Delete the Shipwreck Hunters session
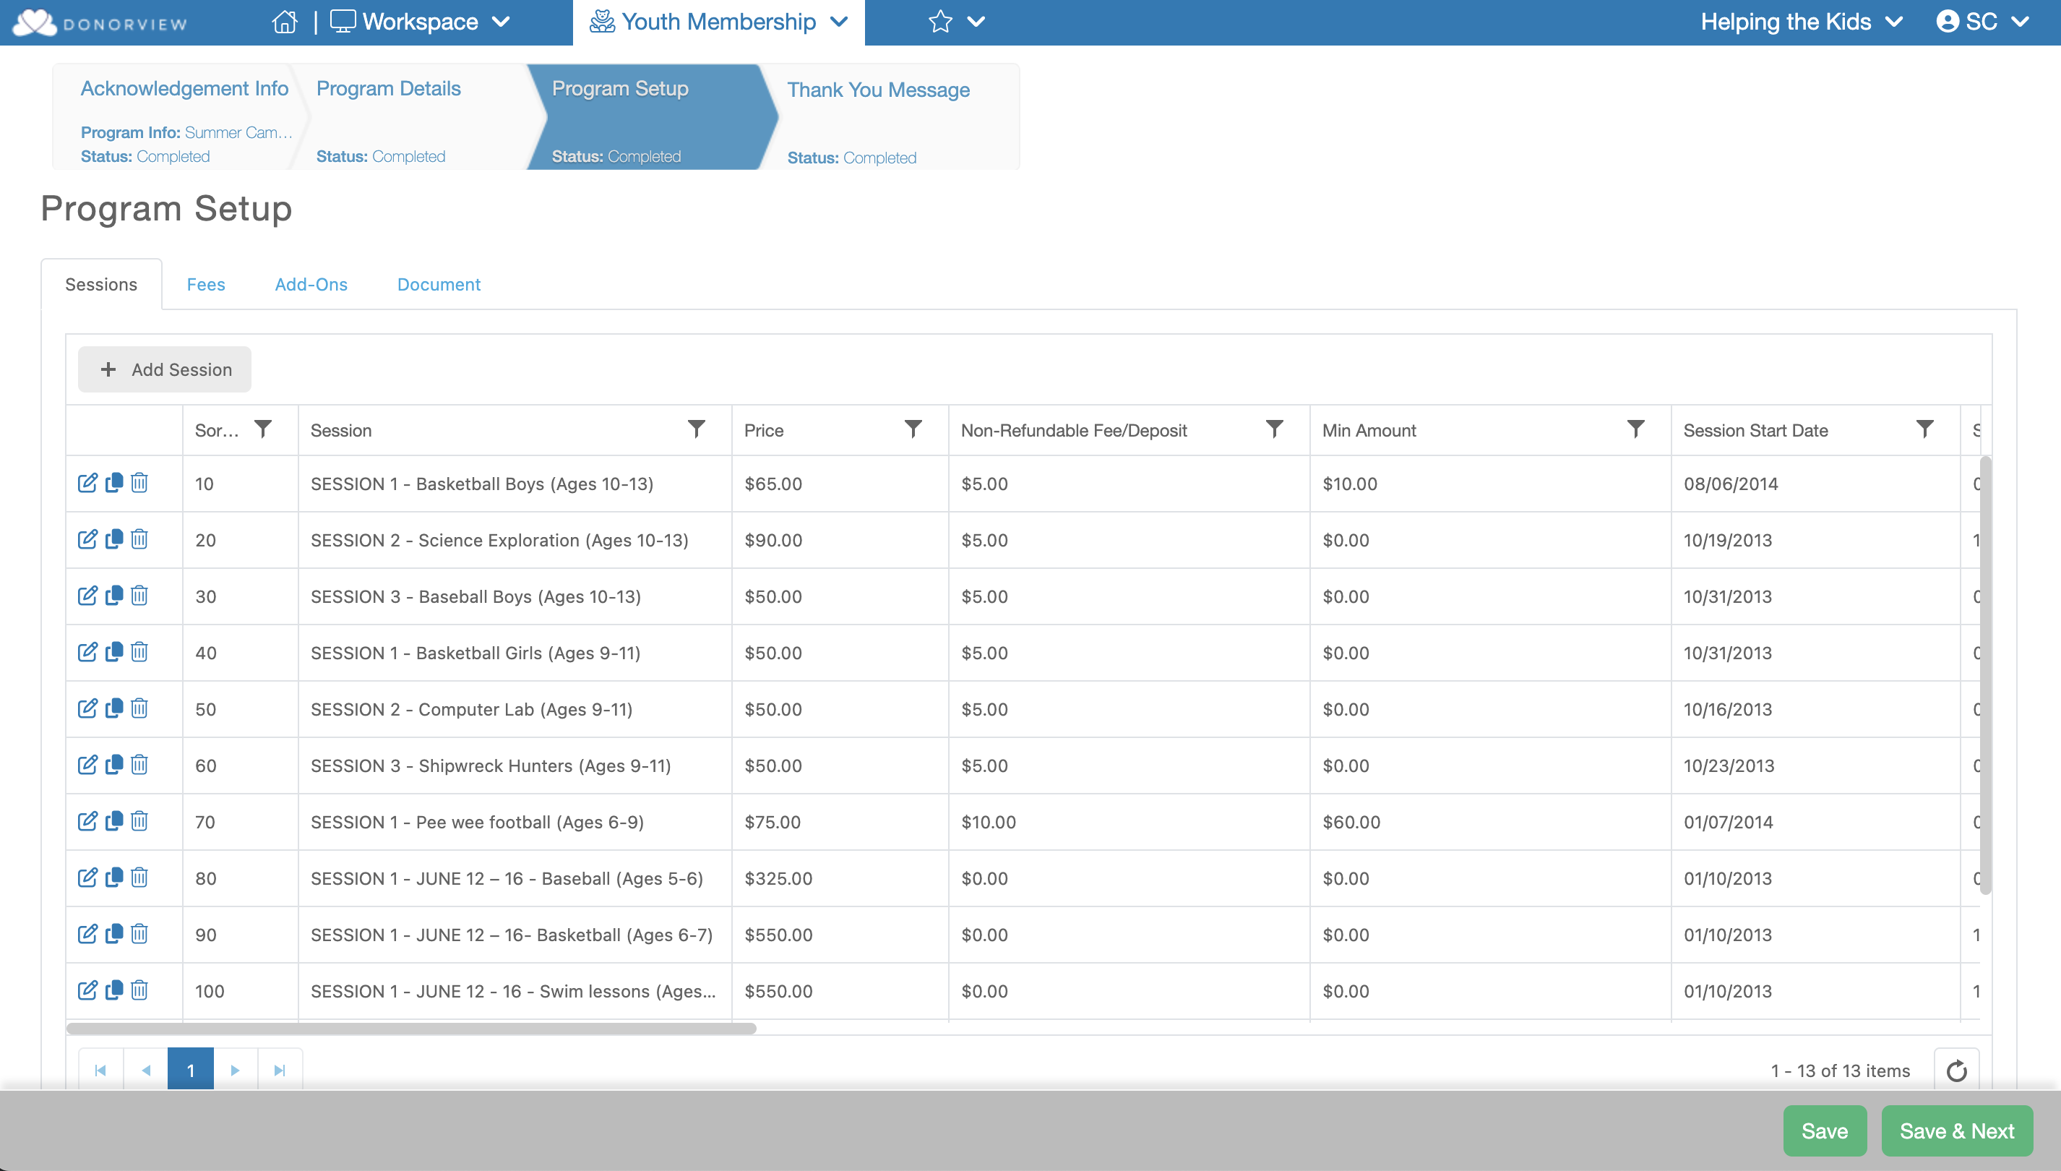The image size is (2061, 1171). click(139, 764)
